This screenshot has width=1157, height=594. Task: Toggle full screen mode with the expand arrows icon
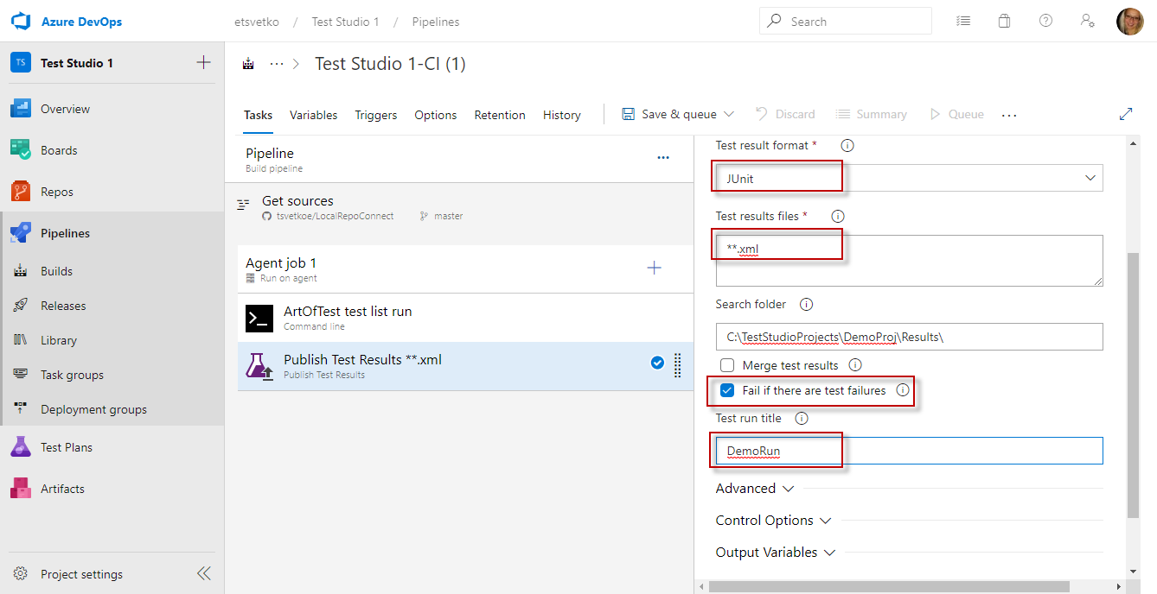(x=1126, y=114)
